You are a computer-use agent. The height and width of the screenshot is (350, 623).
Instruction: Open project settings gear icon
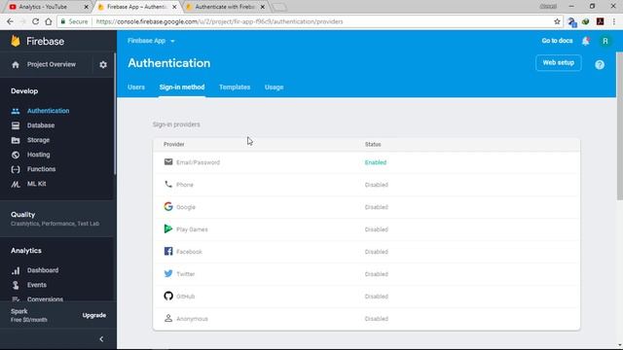tap(103, 65)
